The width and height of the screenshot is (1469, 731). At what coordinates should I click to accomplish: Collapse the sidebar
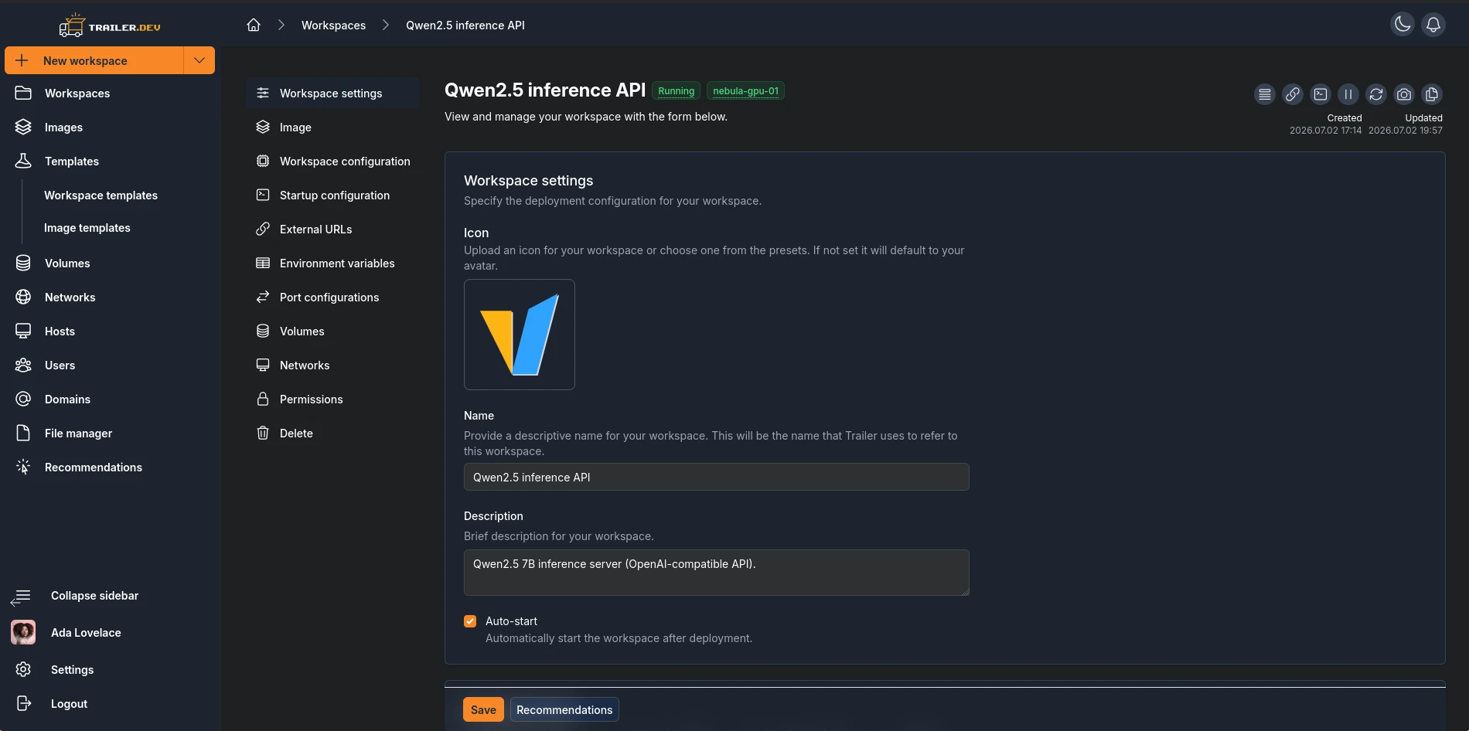coord(111,596)
